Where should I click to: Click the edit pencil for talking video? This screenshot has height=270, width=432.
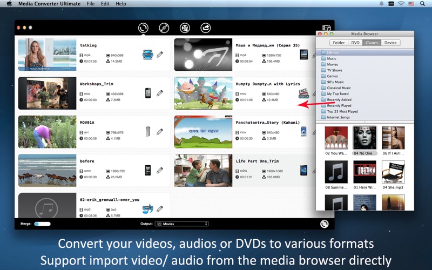point(160,55)
